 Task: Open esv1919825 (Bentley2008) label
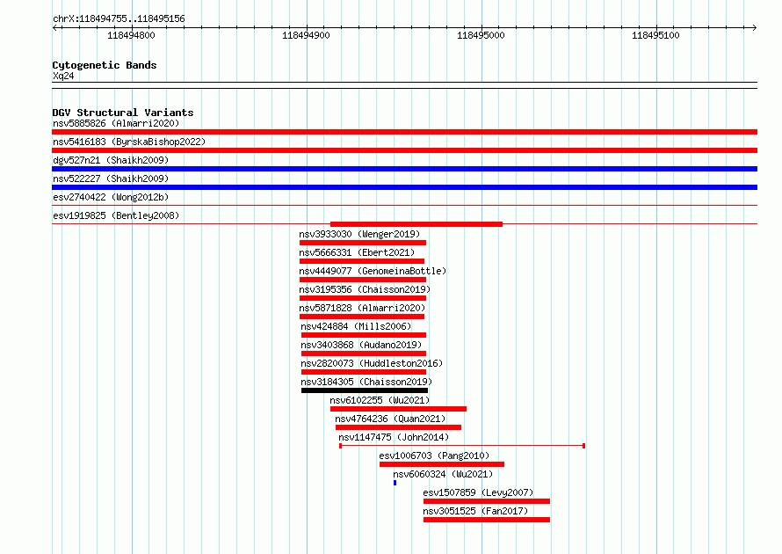[x=116, y=215]
